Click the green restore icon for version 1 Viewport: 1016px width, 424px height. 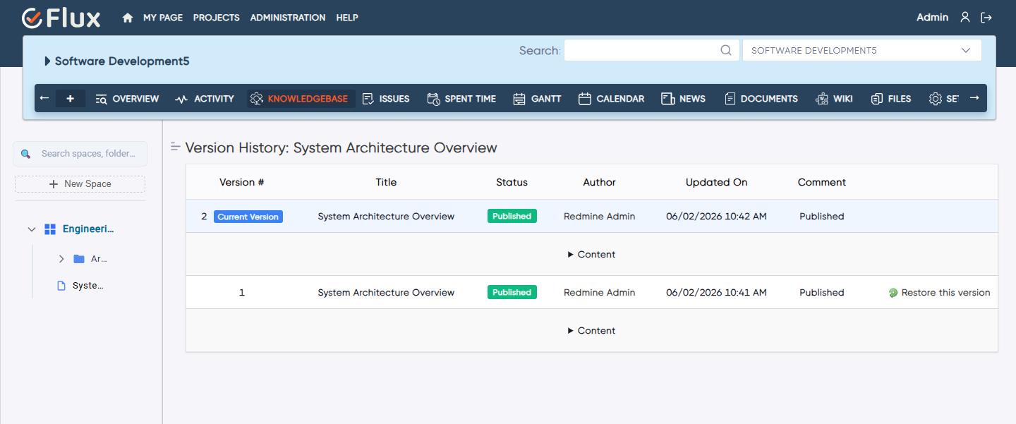[x=893, y=293]
